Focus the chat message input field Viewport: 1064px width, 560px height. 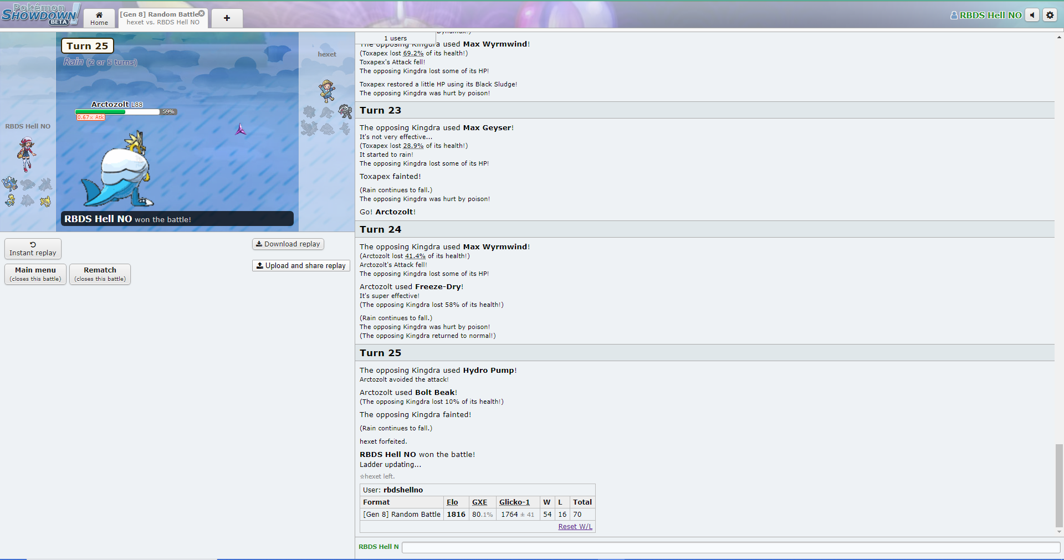[731, 547]
